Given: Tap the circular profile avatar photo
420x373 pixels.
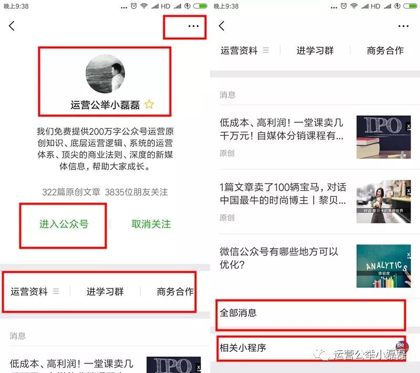Looking at the screenshot, I should point(106,74).
